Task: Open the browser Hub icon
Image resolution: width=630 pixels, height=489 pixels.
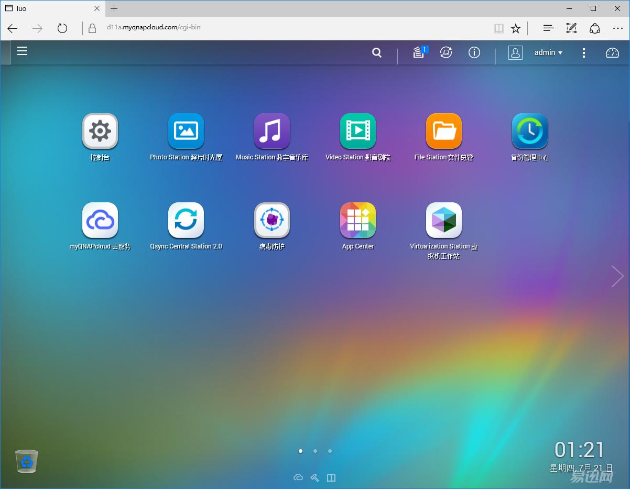Action: tap(548, 28)
